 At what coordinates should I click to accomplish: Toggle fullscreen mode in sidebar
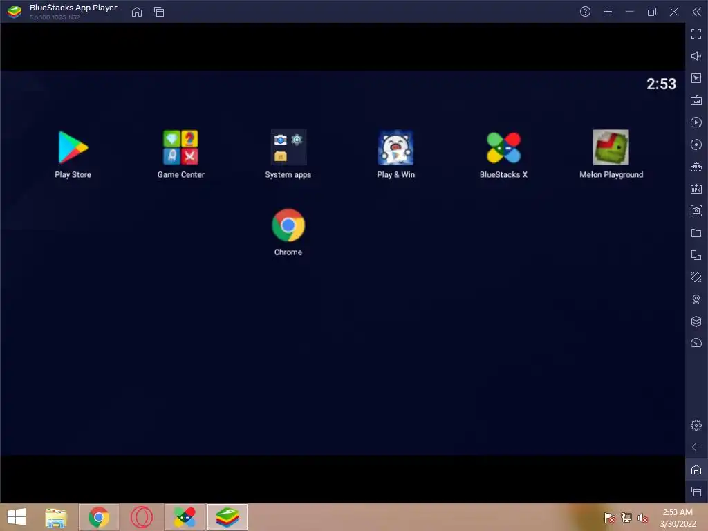click(x=696, y=34)
